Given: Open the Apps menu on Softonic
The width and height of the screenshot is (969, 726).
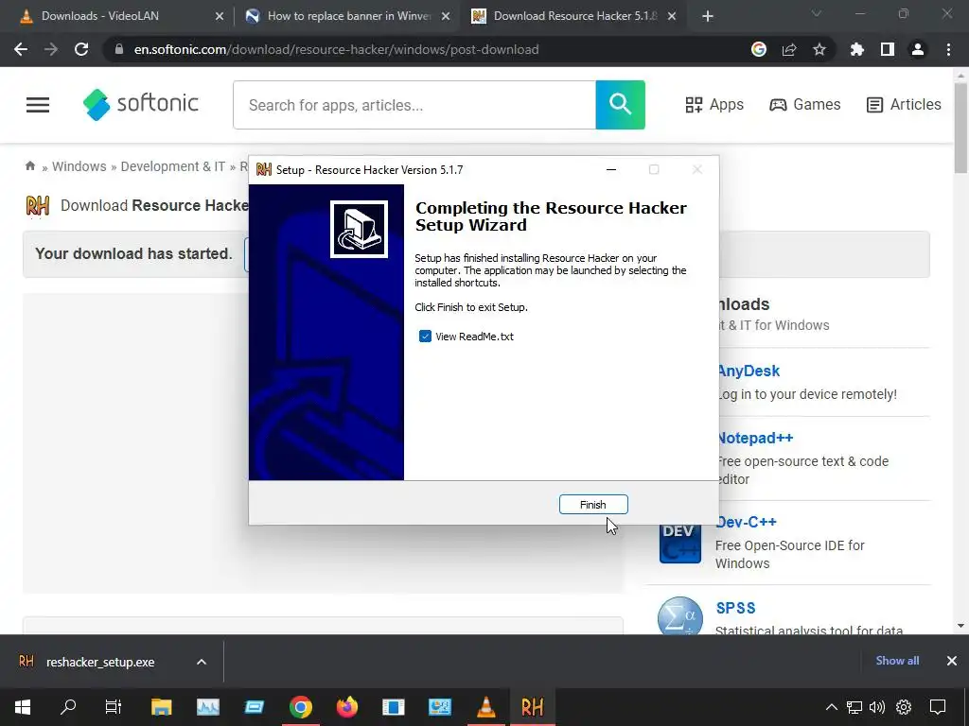Looking at the screenshot, I should pos(714,105).
